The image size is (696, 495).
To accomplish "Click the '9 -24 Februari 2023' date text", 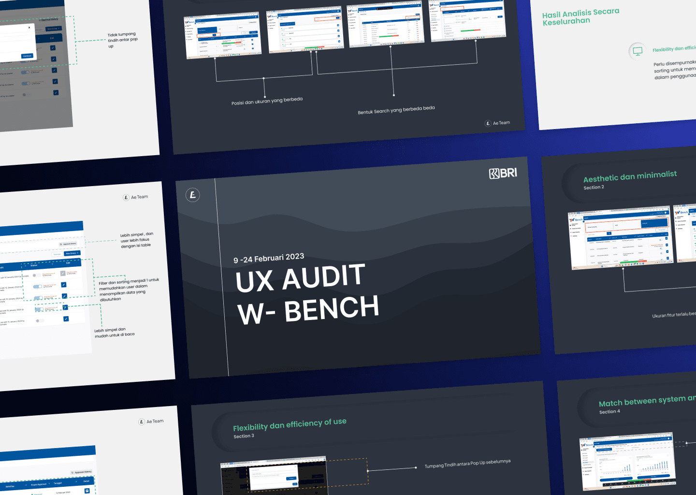I will [269, 258].
